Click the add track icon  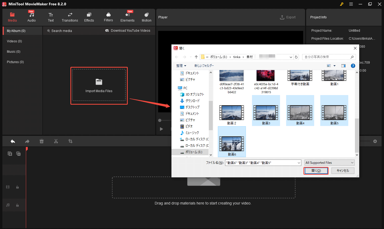pos(10,154)
